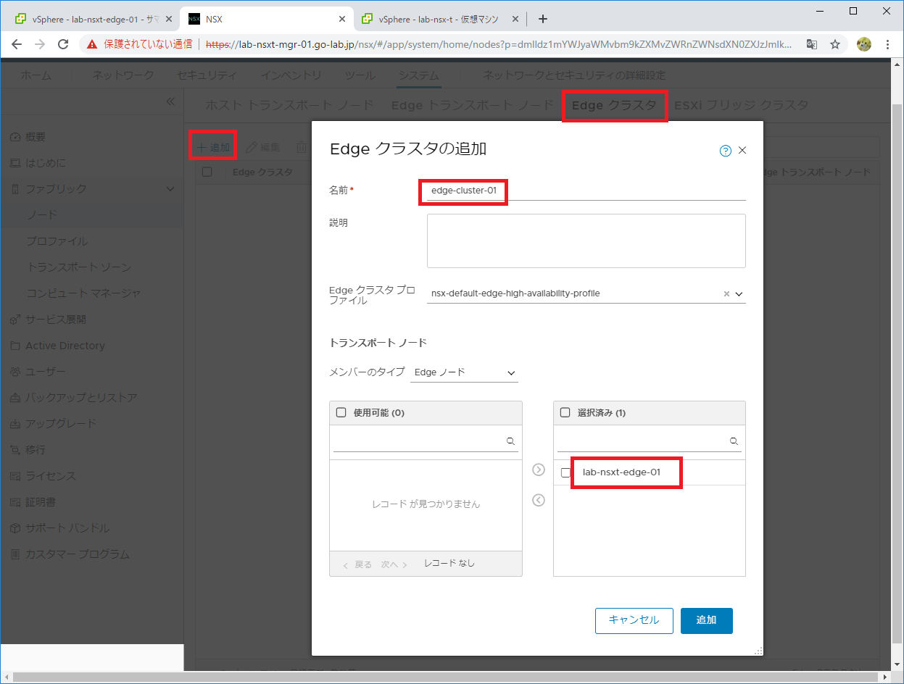Click the 選択済み list search field
Viewport: 904px width, 684px height.
649,441
